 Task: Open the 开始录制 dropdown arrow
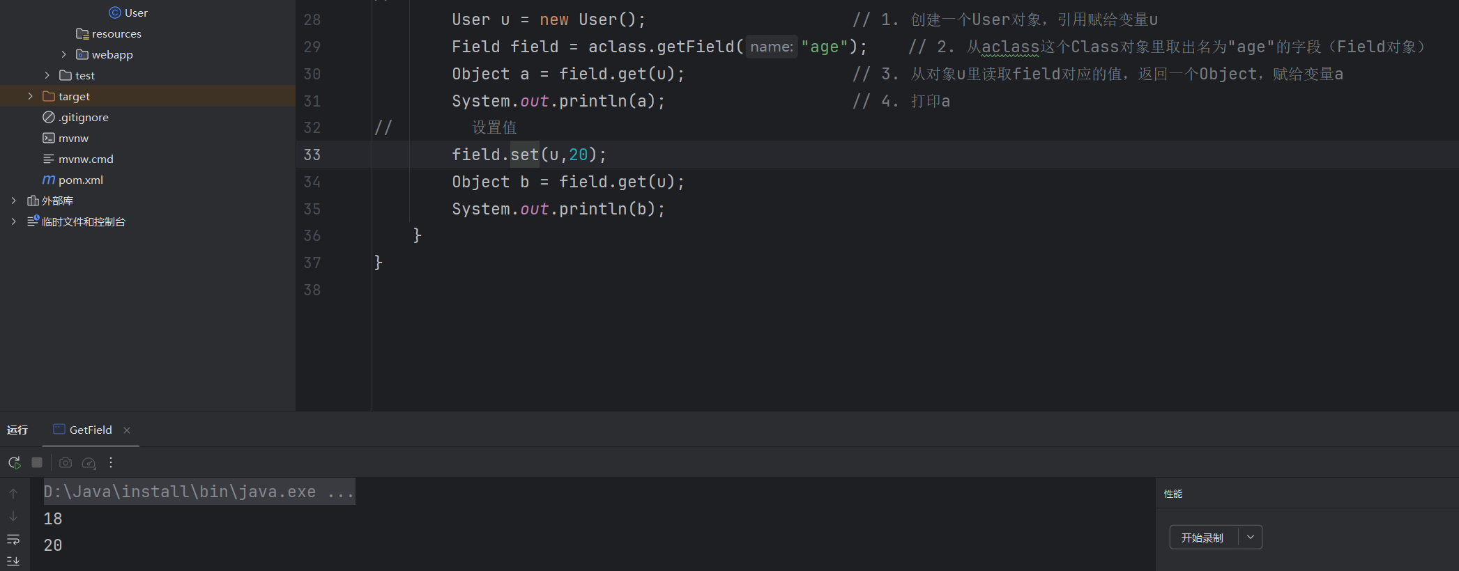pyautogui.click(x=1251, y=537)
